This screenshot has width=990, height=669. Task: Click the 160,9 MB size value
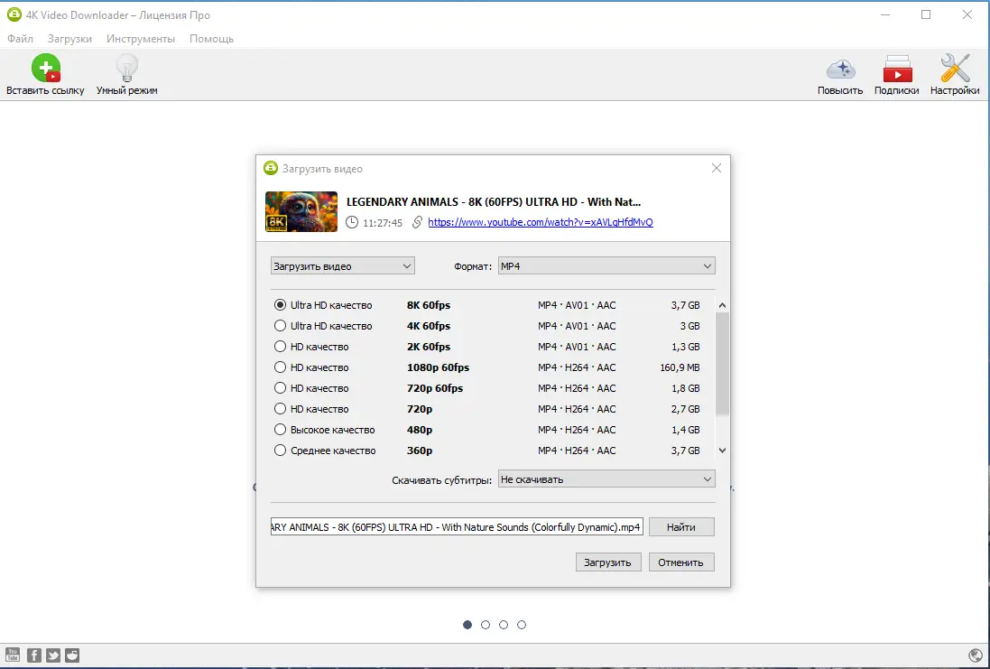click(x=680, y=367)
